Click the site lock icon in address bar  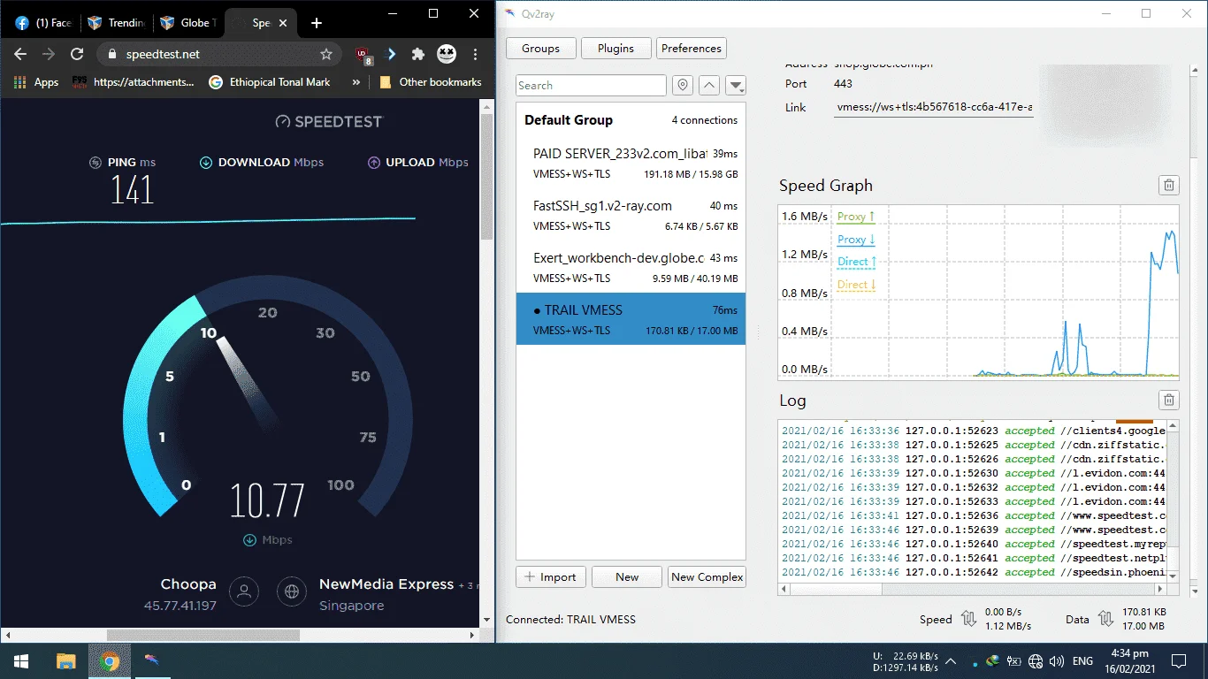(x=112, y=54)
